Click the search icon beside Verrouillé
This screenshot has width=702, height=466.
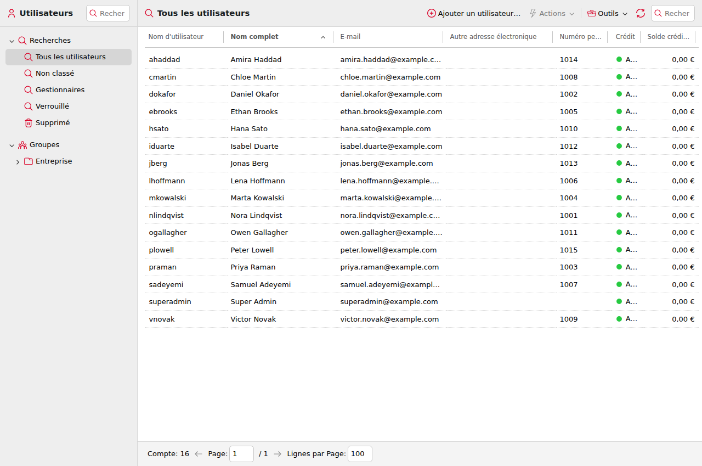29,106
